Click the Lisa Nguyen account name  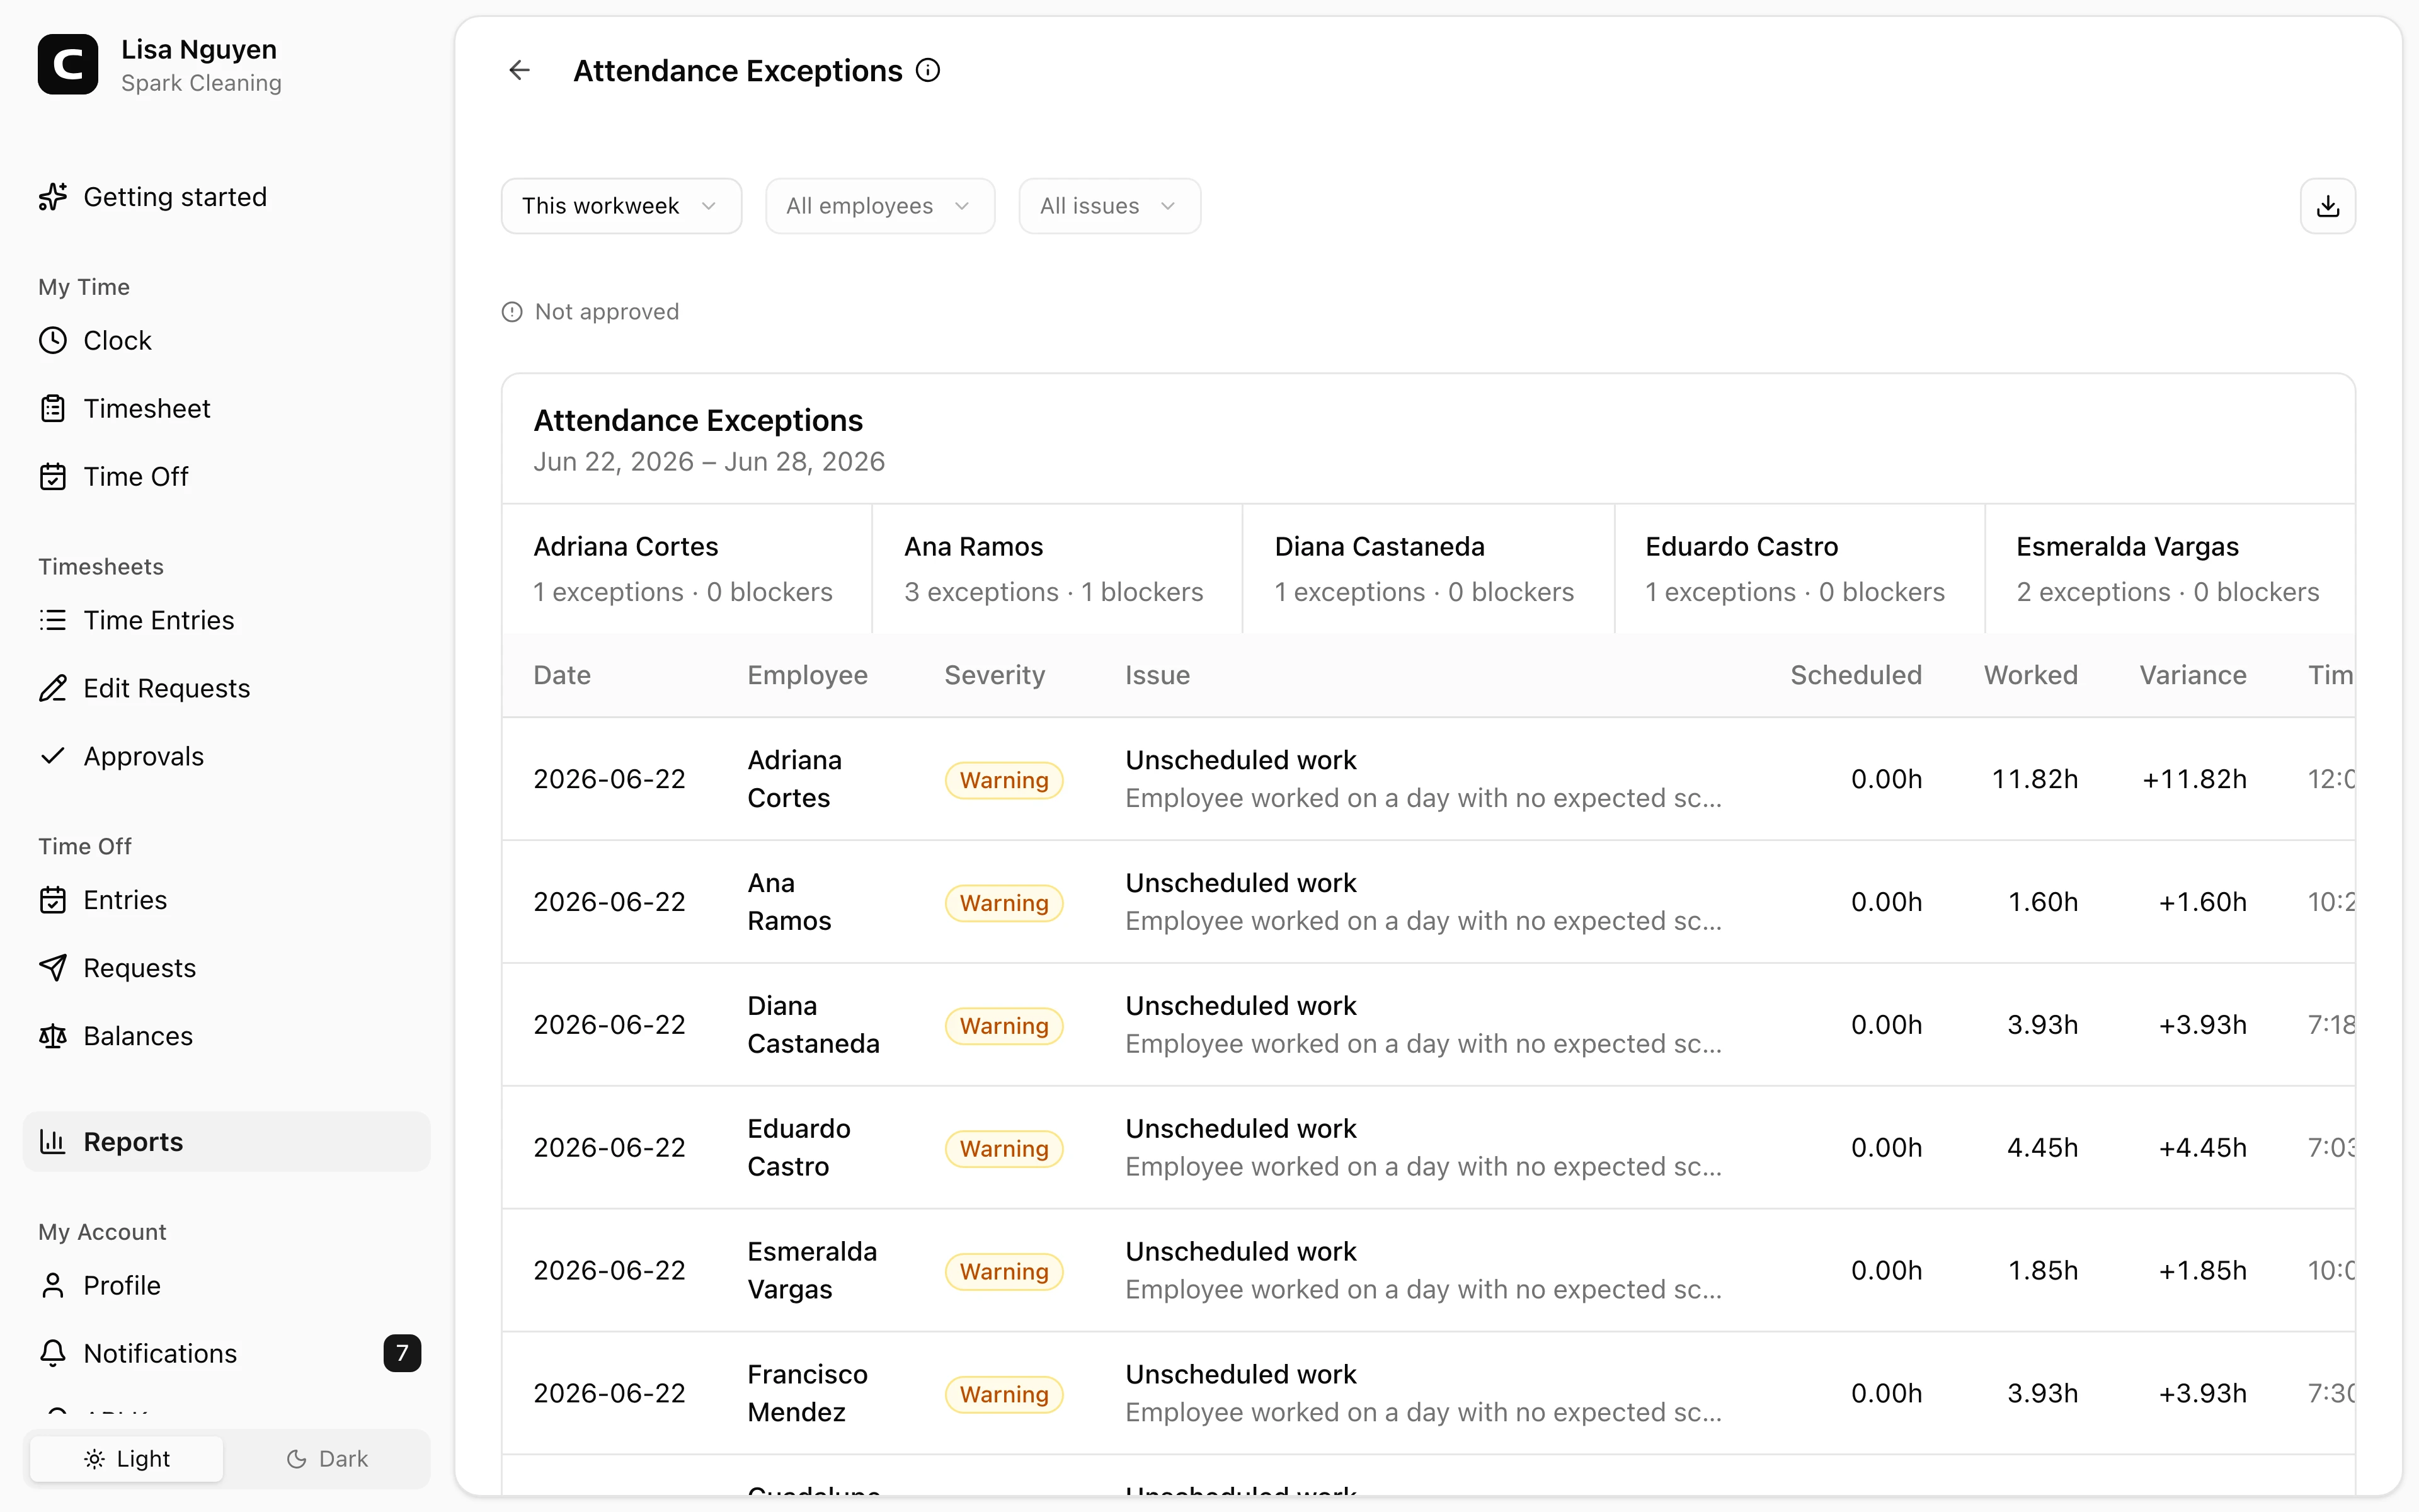point(199,49)
